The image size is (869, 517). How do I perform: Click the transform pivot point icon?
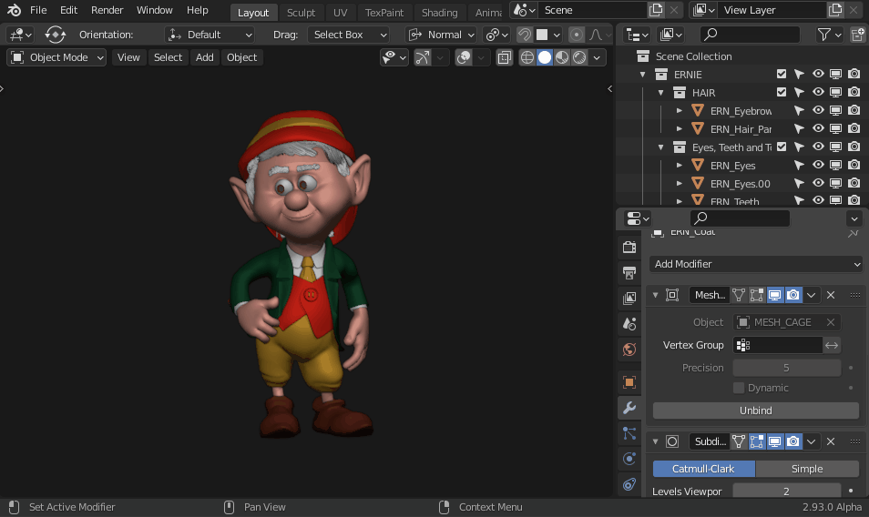[x=496, y=35]
